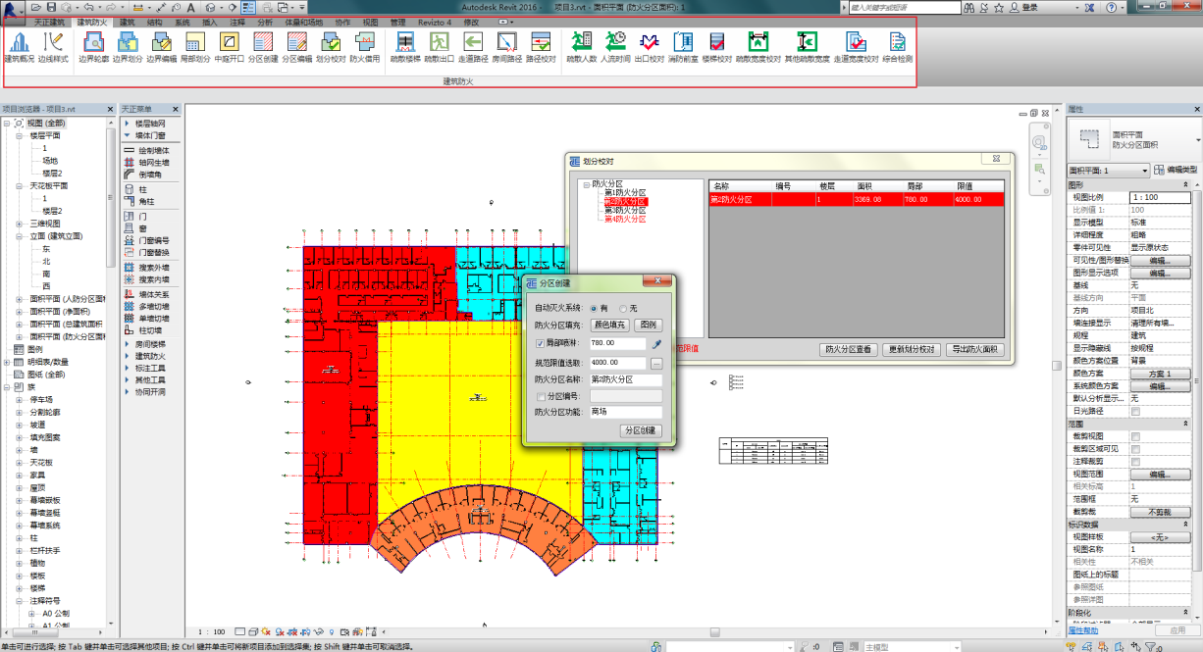
Task: Open the 注释 ribbon tab
Action: (x=237, y=21)
